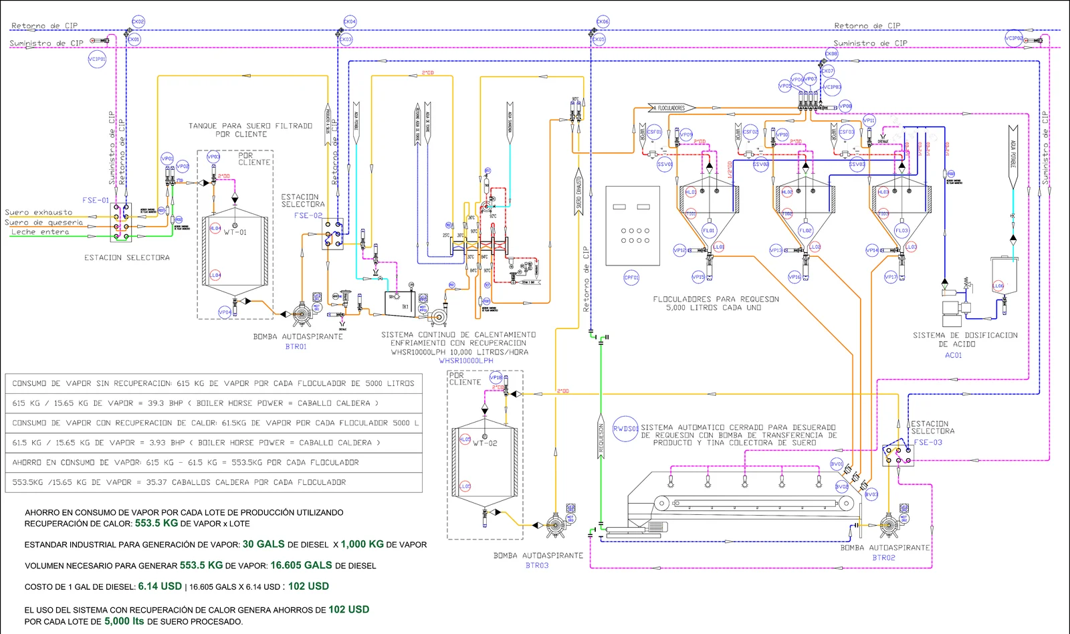Select 'SISTEMA AUTOMATICO CERRADO PARA DESUERADO' caption

738,435
